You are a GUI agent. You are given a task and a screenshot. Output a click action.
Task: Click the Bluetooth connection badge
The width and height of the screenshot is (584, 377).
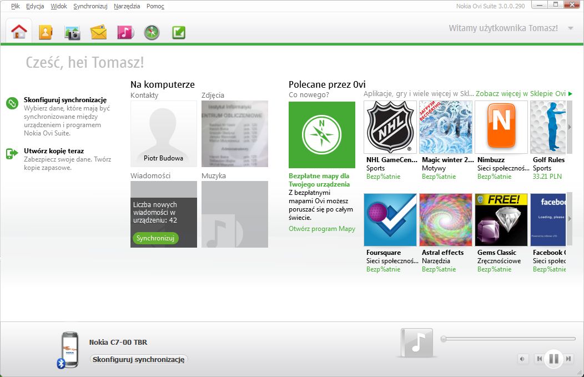(61, 363)
